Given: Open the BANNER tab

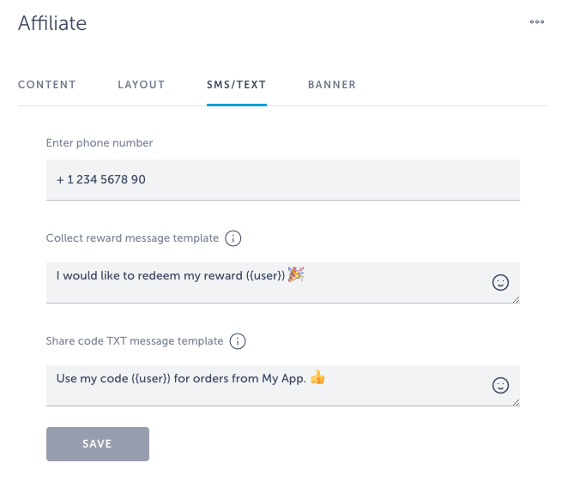Looking at the screenshot, I should (332, 85).
